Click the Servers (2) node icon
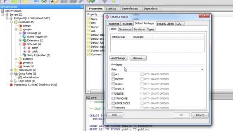The image size is (233, 131). [7, 15]
